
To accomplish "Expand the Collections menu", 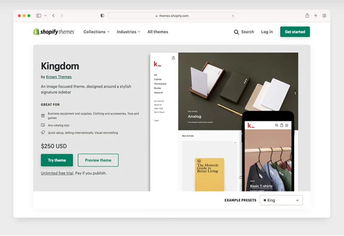I will pyautogui.click(x=96, y=32).
